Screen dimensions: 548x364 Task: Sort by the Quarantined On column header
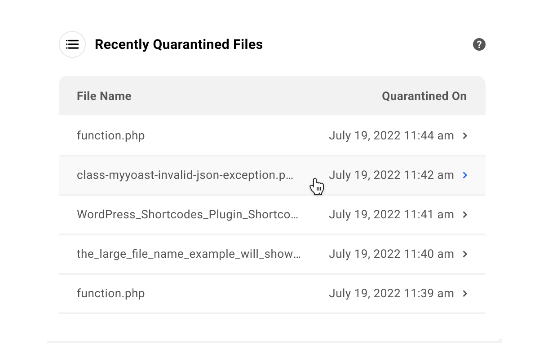click(x=424, y=96)
